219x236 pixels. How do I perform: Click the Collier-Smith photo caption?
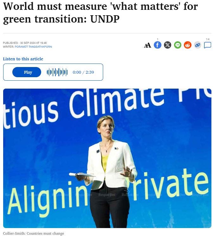pos(34,233)
